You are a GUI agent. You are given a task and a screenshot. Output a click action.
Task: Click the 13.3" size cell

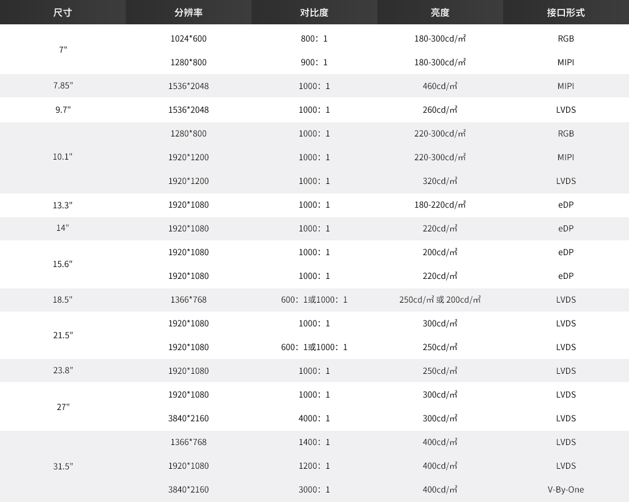click(x=63, y=205)
